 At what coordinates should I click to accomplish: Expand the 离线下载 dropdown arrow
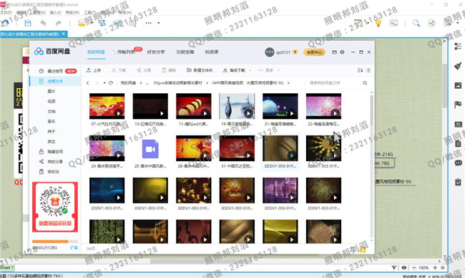tap(250, 70)
